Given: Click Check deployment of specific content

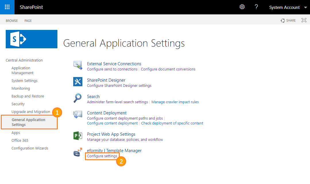Looking at the screenshot, I should 172,123.
